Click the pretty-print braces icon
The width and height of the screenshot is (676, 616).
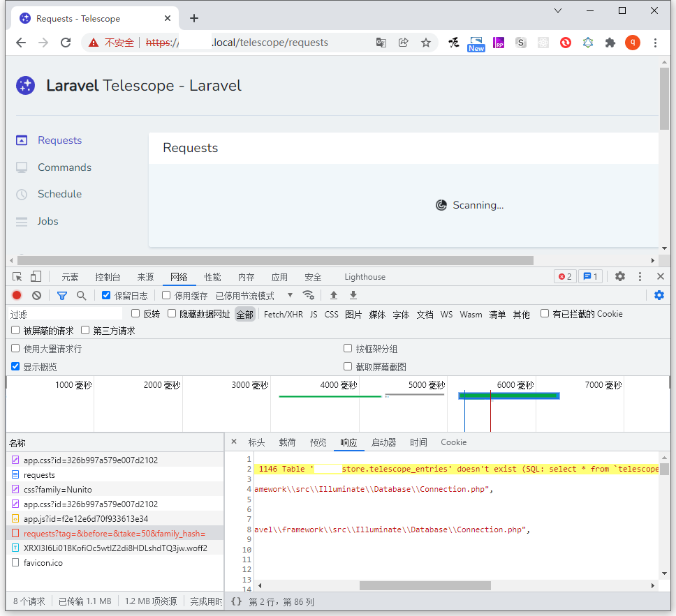pos(236,601)
